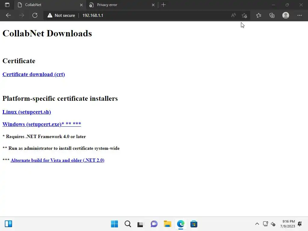This screenshot has height=231, width=308.
Task: Open Alternate build for Vista link
Action: tap(57, 160)
